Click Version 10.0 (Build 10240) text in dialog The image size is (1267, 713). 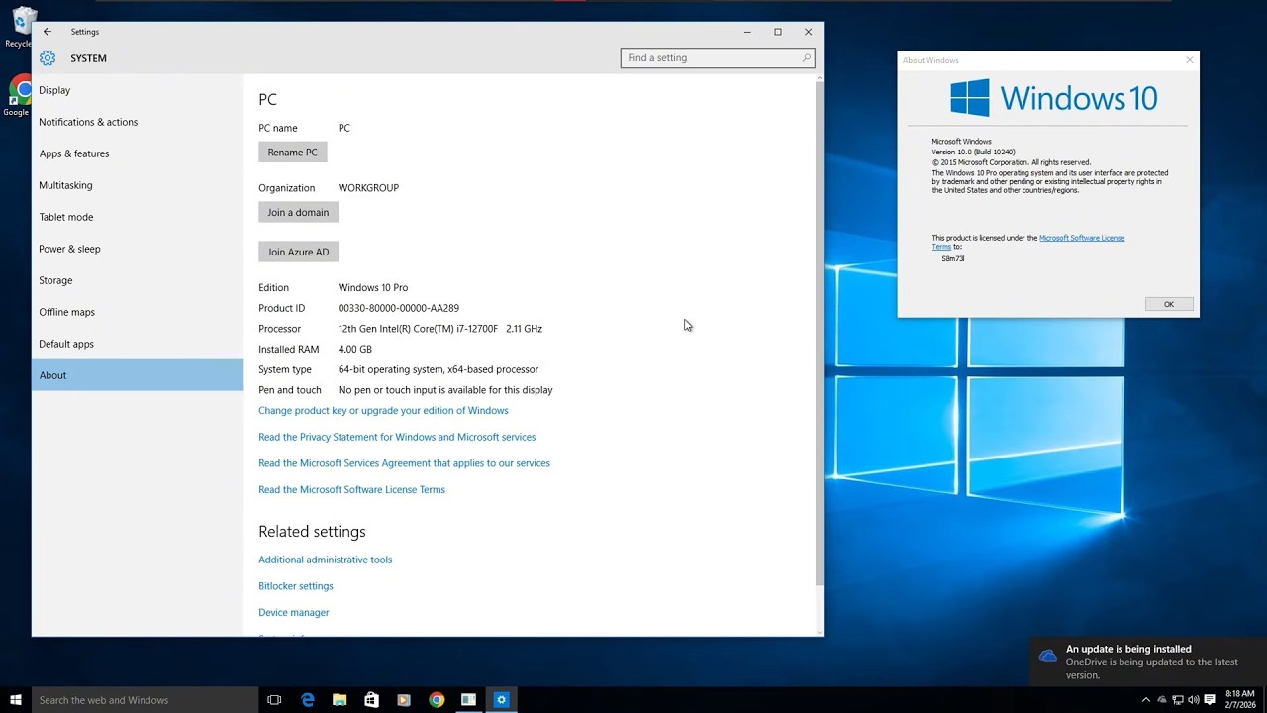973,152
